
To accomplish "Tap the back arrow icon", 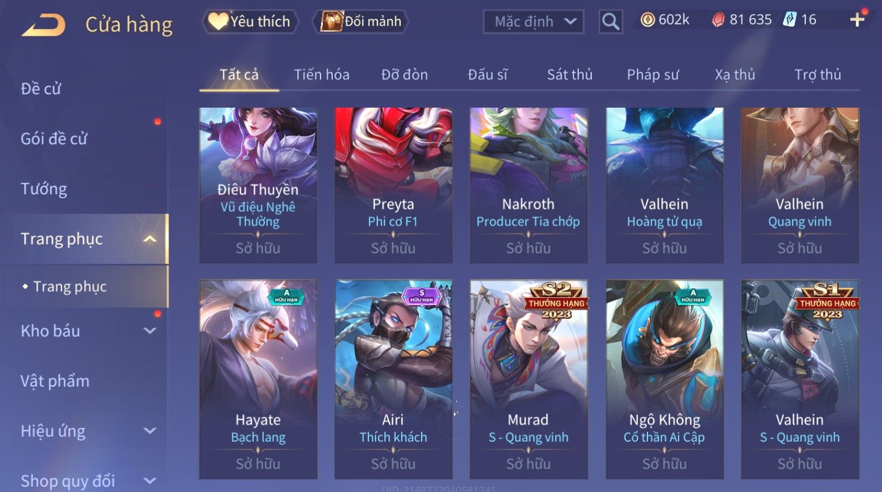I will [x=43, y=25].
